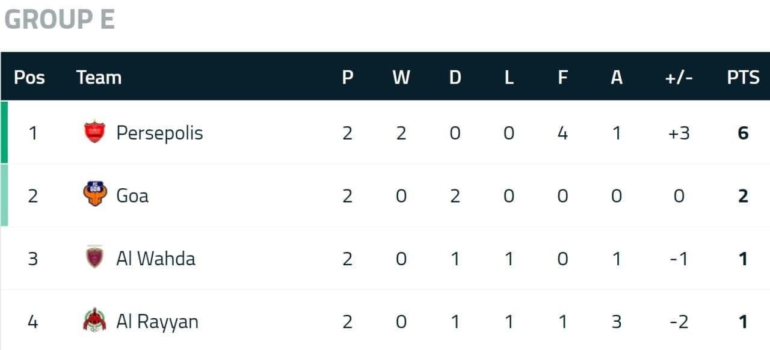Click the +/- goal difference column header
Image resolution: width=770 pixels, height=350 pixels.
[679, 77]
